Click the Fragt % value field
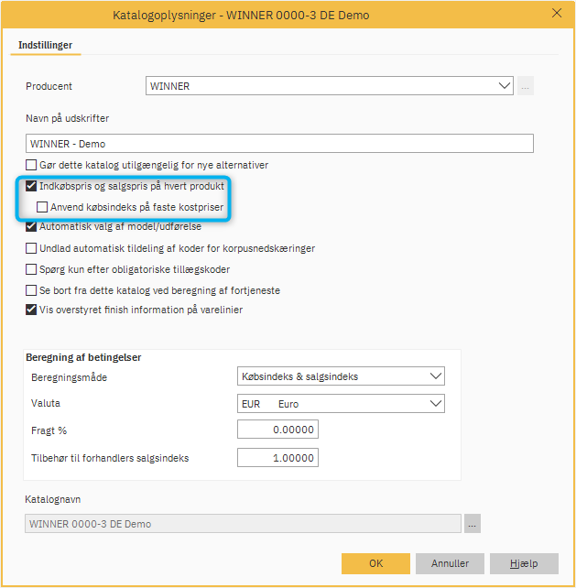 [x=277, y=430]
